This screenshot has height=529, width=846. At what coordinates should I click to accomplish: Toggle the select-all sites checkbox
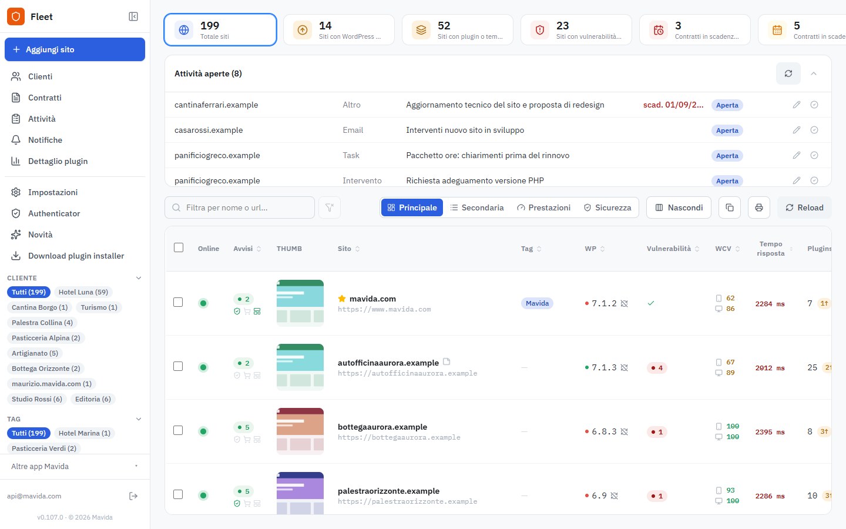[x=179, y=247]
